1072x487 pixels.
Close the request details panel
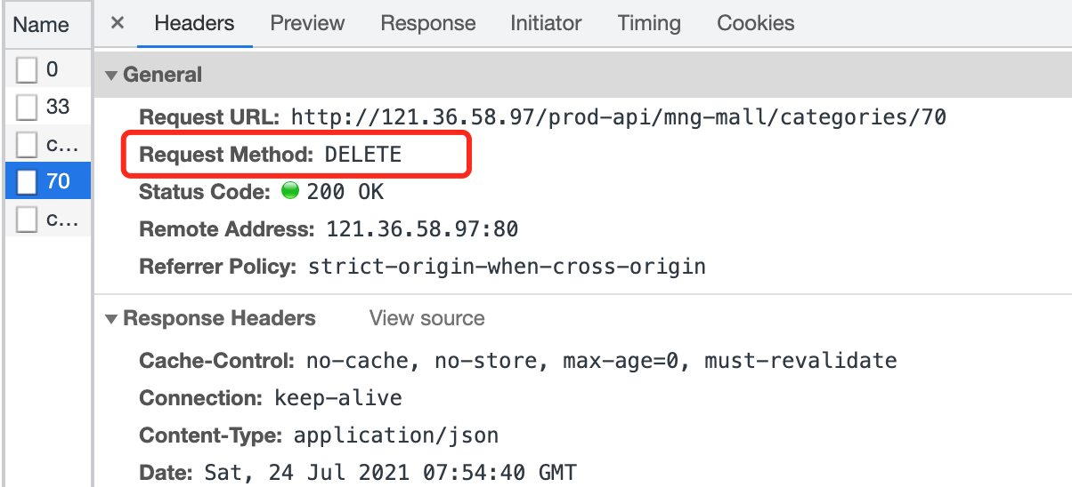pos(118,23)
